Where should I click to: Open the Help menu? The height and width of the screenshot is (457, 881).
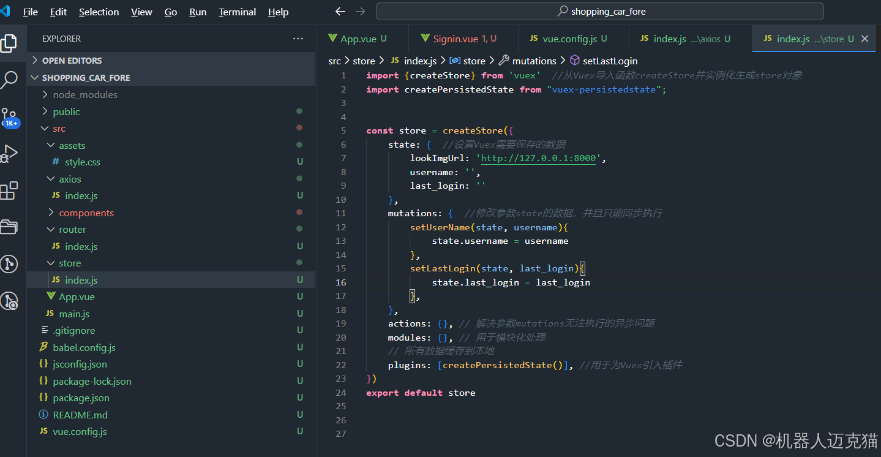(x=279, y=12)
